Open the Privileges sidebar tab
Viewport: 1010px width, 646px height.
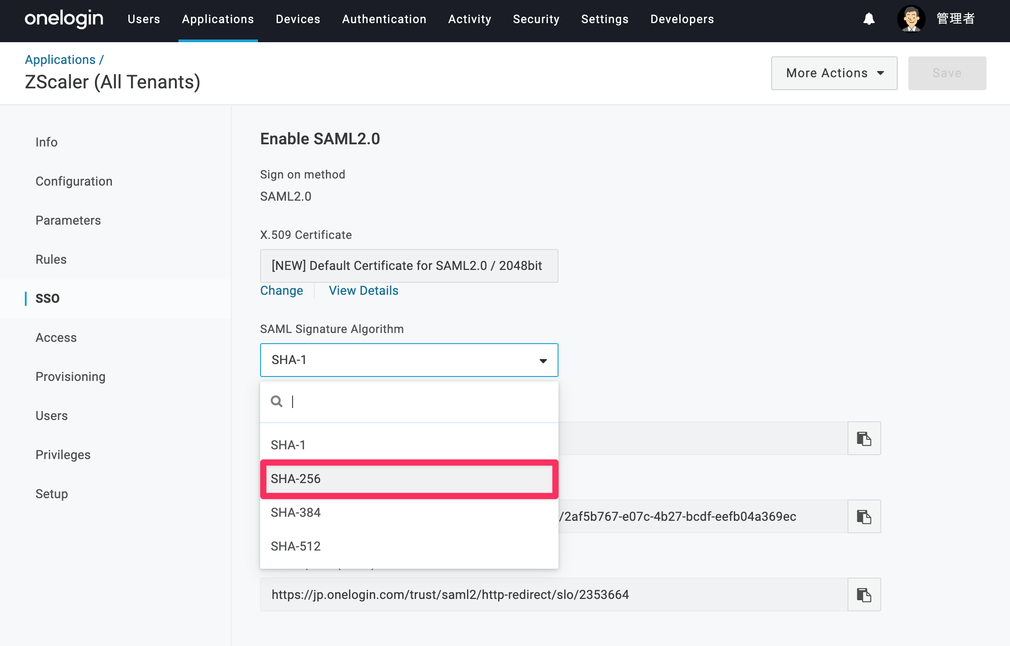(x=63, y=455)
